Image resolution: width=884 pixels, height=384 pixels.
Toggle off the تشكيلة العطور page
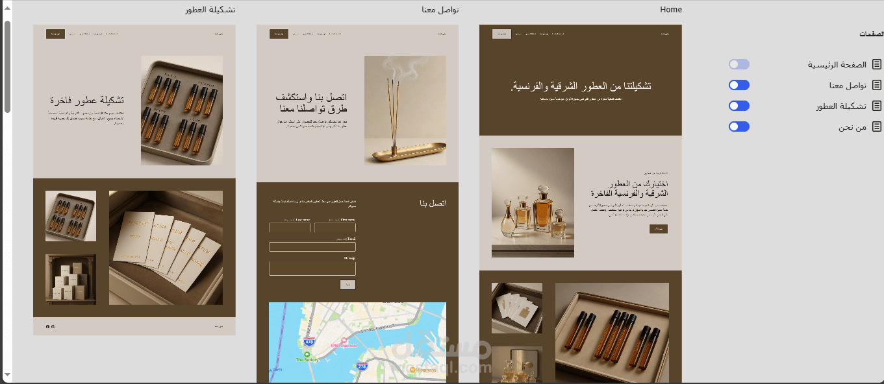[739, 106]
